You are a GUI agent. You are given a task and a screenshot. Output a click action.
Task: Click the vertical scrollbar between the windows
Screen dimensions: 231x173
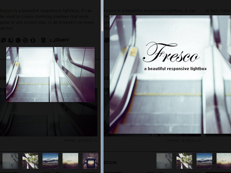click(102, 86)
